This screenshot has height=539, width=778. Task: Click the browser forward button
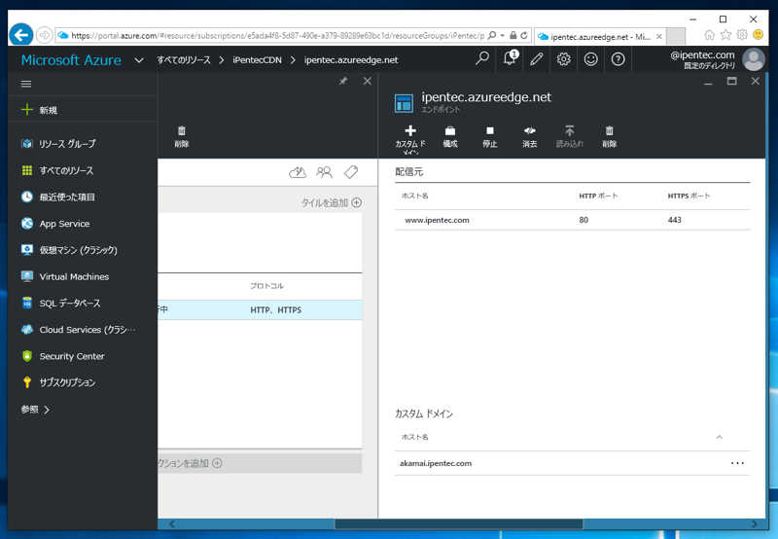click(x=45, y=35)
